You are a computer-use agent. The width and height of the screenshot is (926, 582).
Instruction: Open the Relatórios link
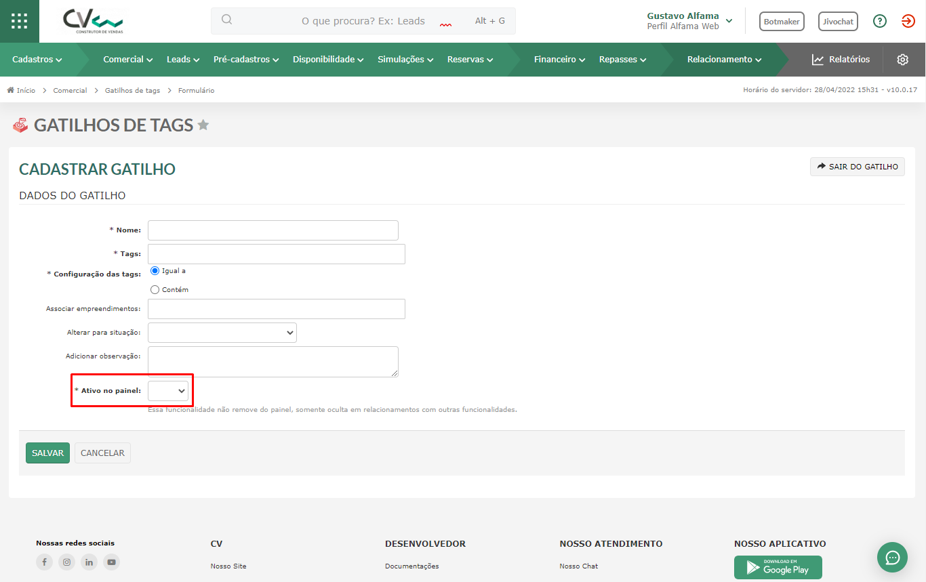[841, 60]
